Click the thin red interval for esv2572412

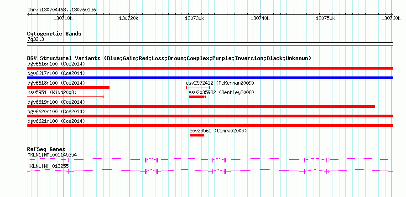click(198, 87)
